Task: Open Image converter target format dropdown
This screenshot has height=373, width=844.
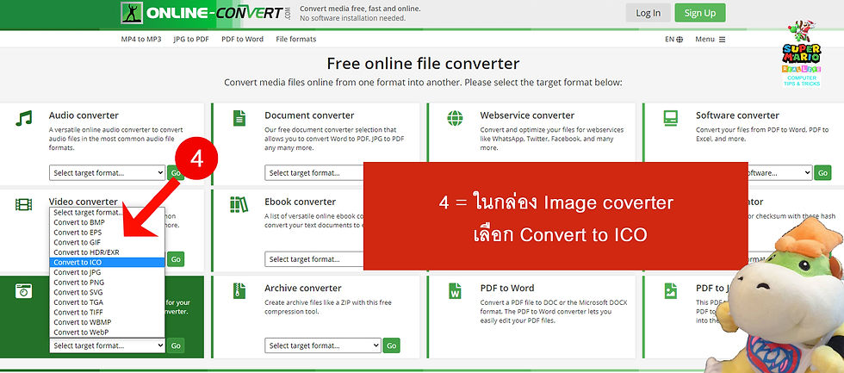Action: 107,345
